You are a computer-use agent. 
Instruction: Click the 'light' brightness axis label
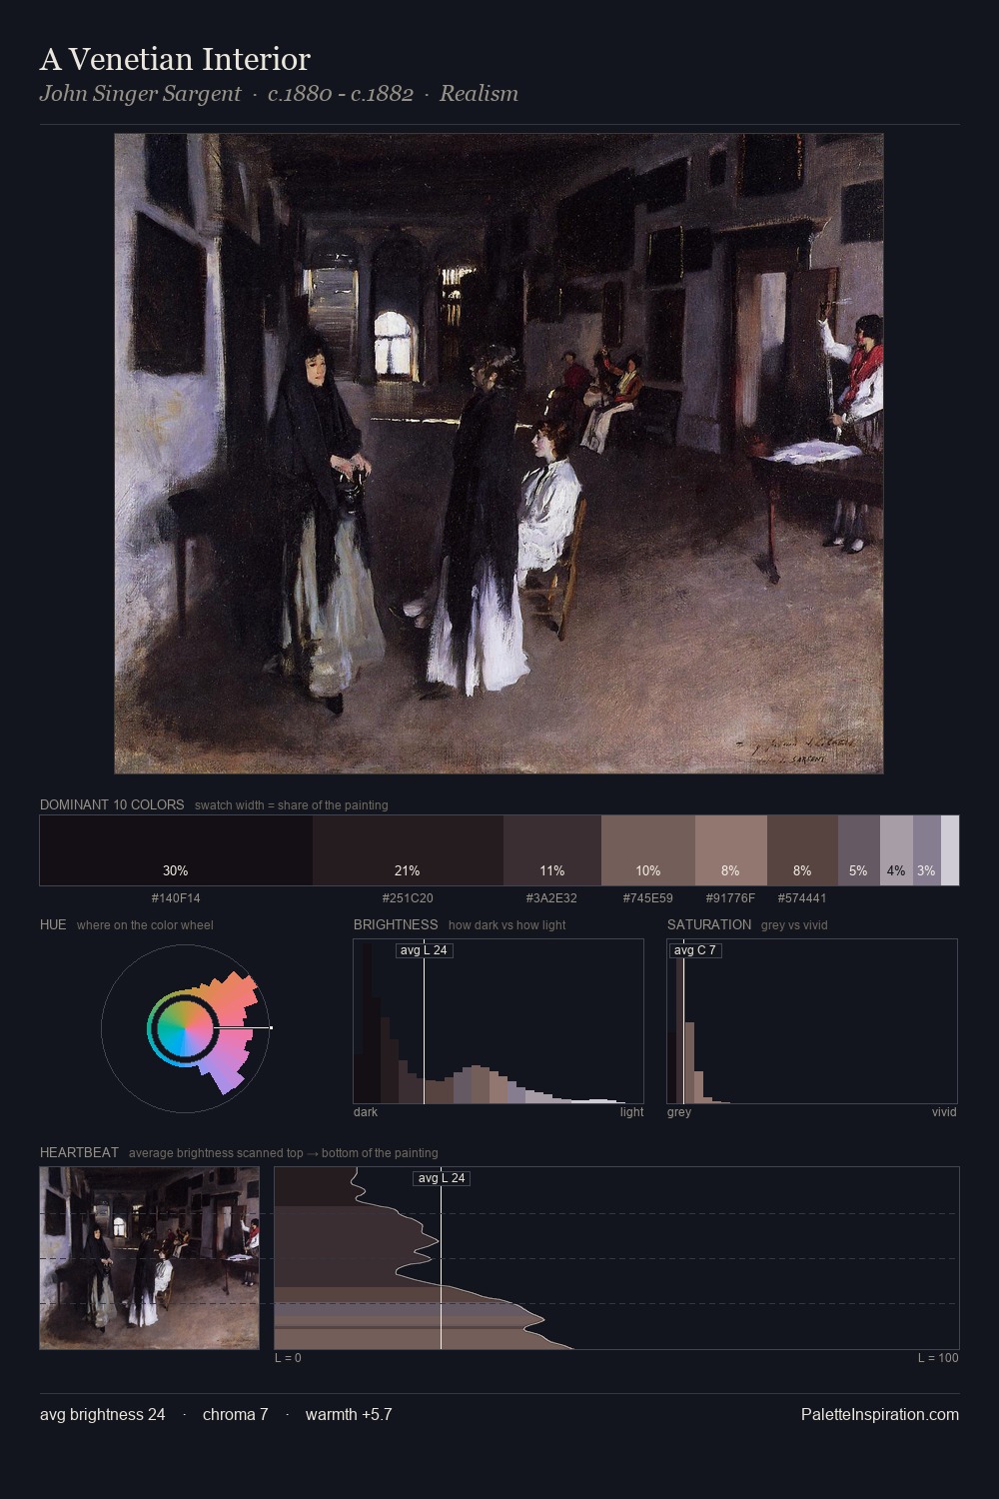pyautogui.click(x=631, y=1112)
